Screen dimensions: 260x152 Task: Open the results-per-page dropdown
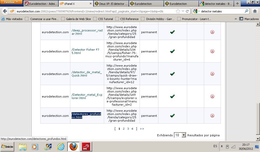tap(180, 135)
